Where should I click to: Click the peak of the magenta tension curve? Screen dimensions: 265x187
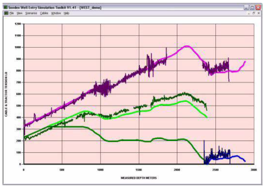pos(187,46)
